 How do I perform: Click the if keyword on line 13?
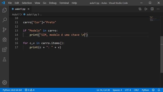25,31
